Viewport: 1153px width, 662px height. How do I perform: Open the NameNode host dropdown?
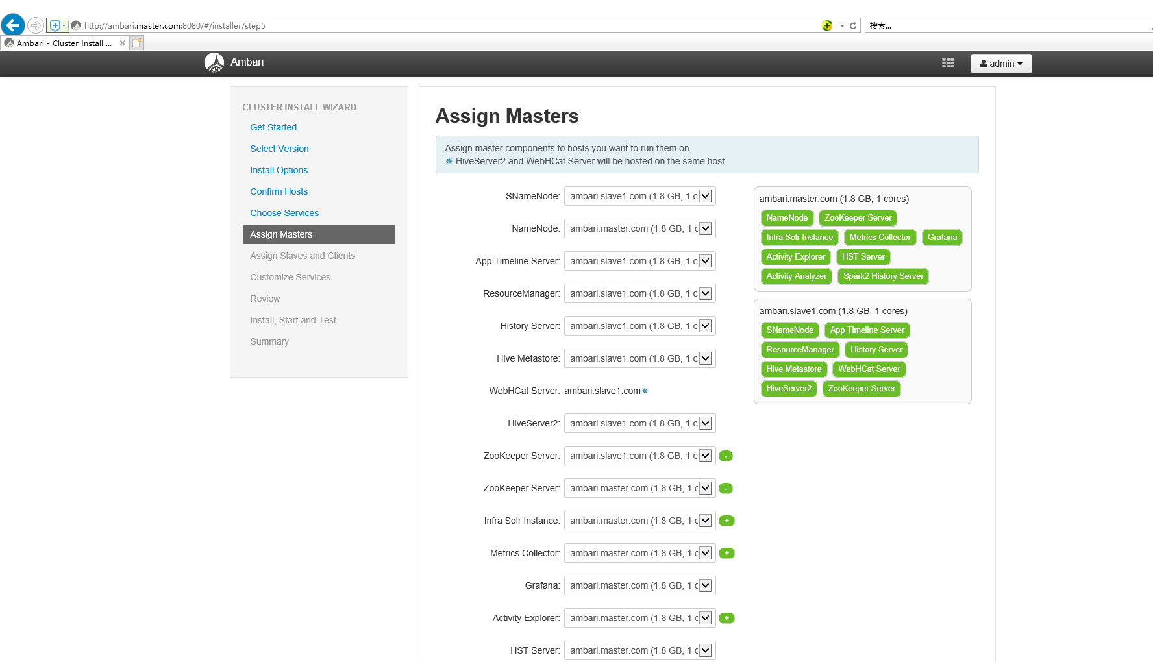point(639,228)
